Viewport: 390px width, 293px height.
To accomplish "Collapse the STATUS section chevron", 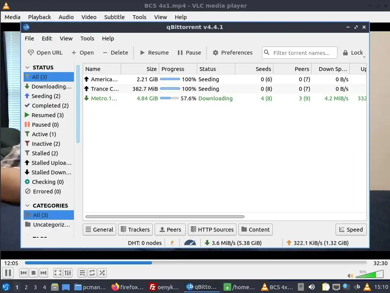I will pyautogui.click(x=27, y=68).
